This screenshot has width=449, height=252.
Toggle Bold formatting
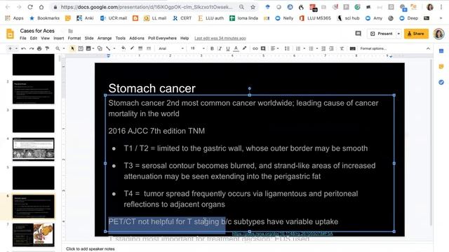coord(212,48)
